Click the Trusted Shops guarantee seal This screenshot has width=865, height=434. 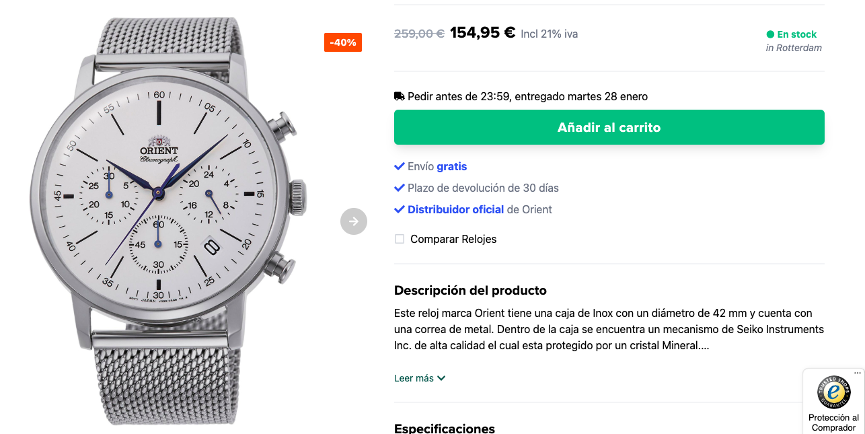834,392
